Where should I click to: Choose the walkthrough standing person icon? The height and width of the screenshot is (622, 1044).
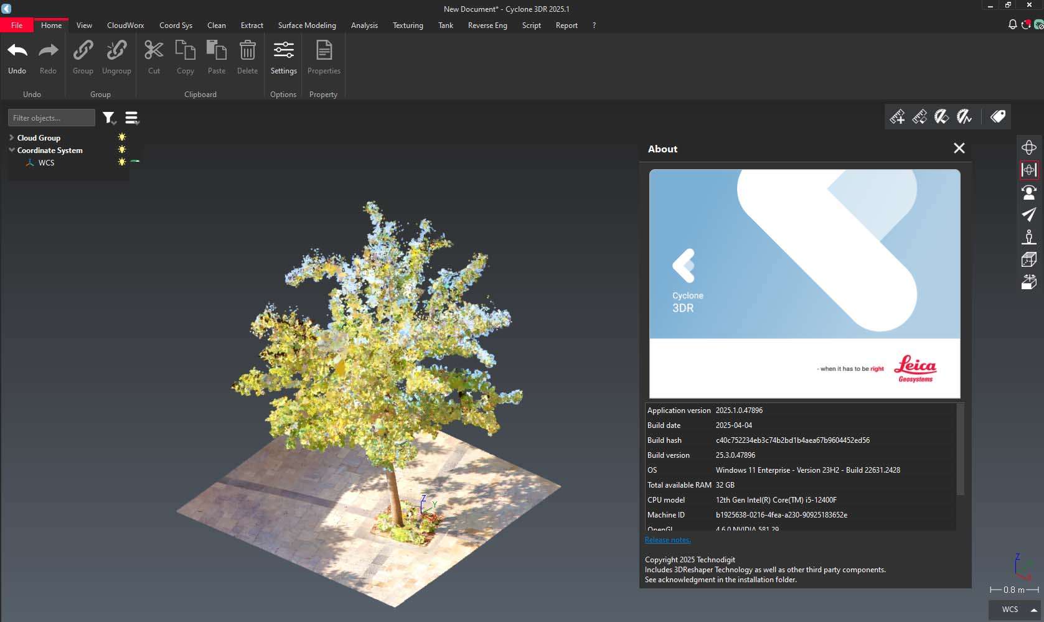click(1029, 237)
